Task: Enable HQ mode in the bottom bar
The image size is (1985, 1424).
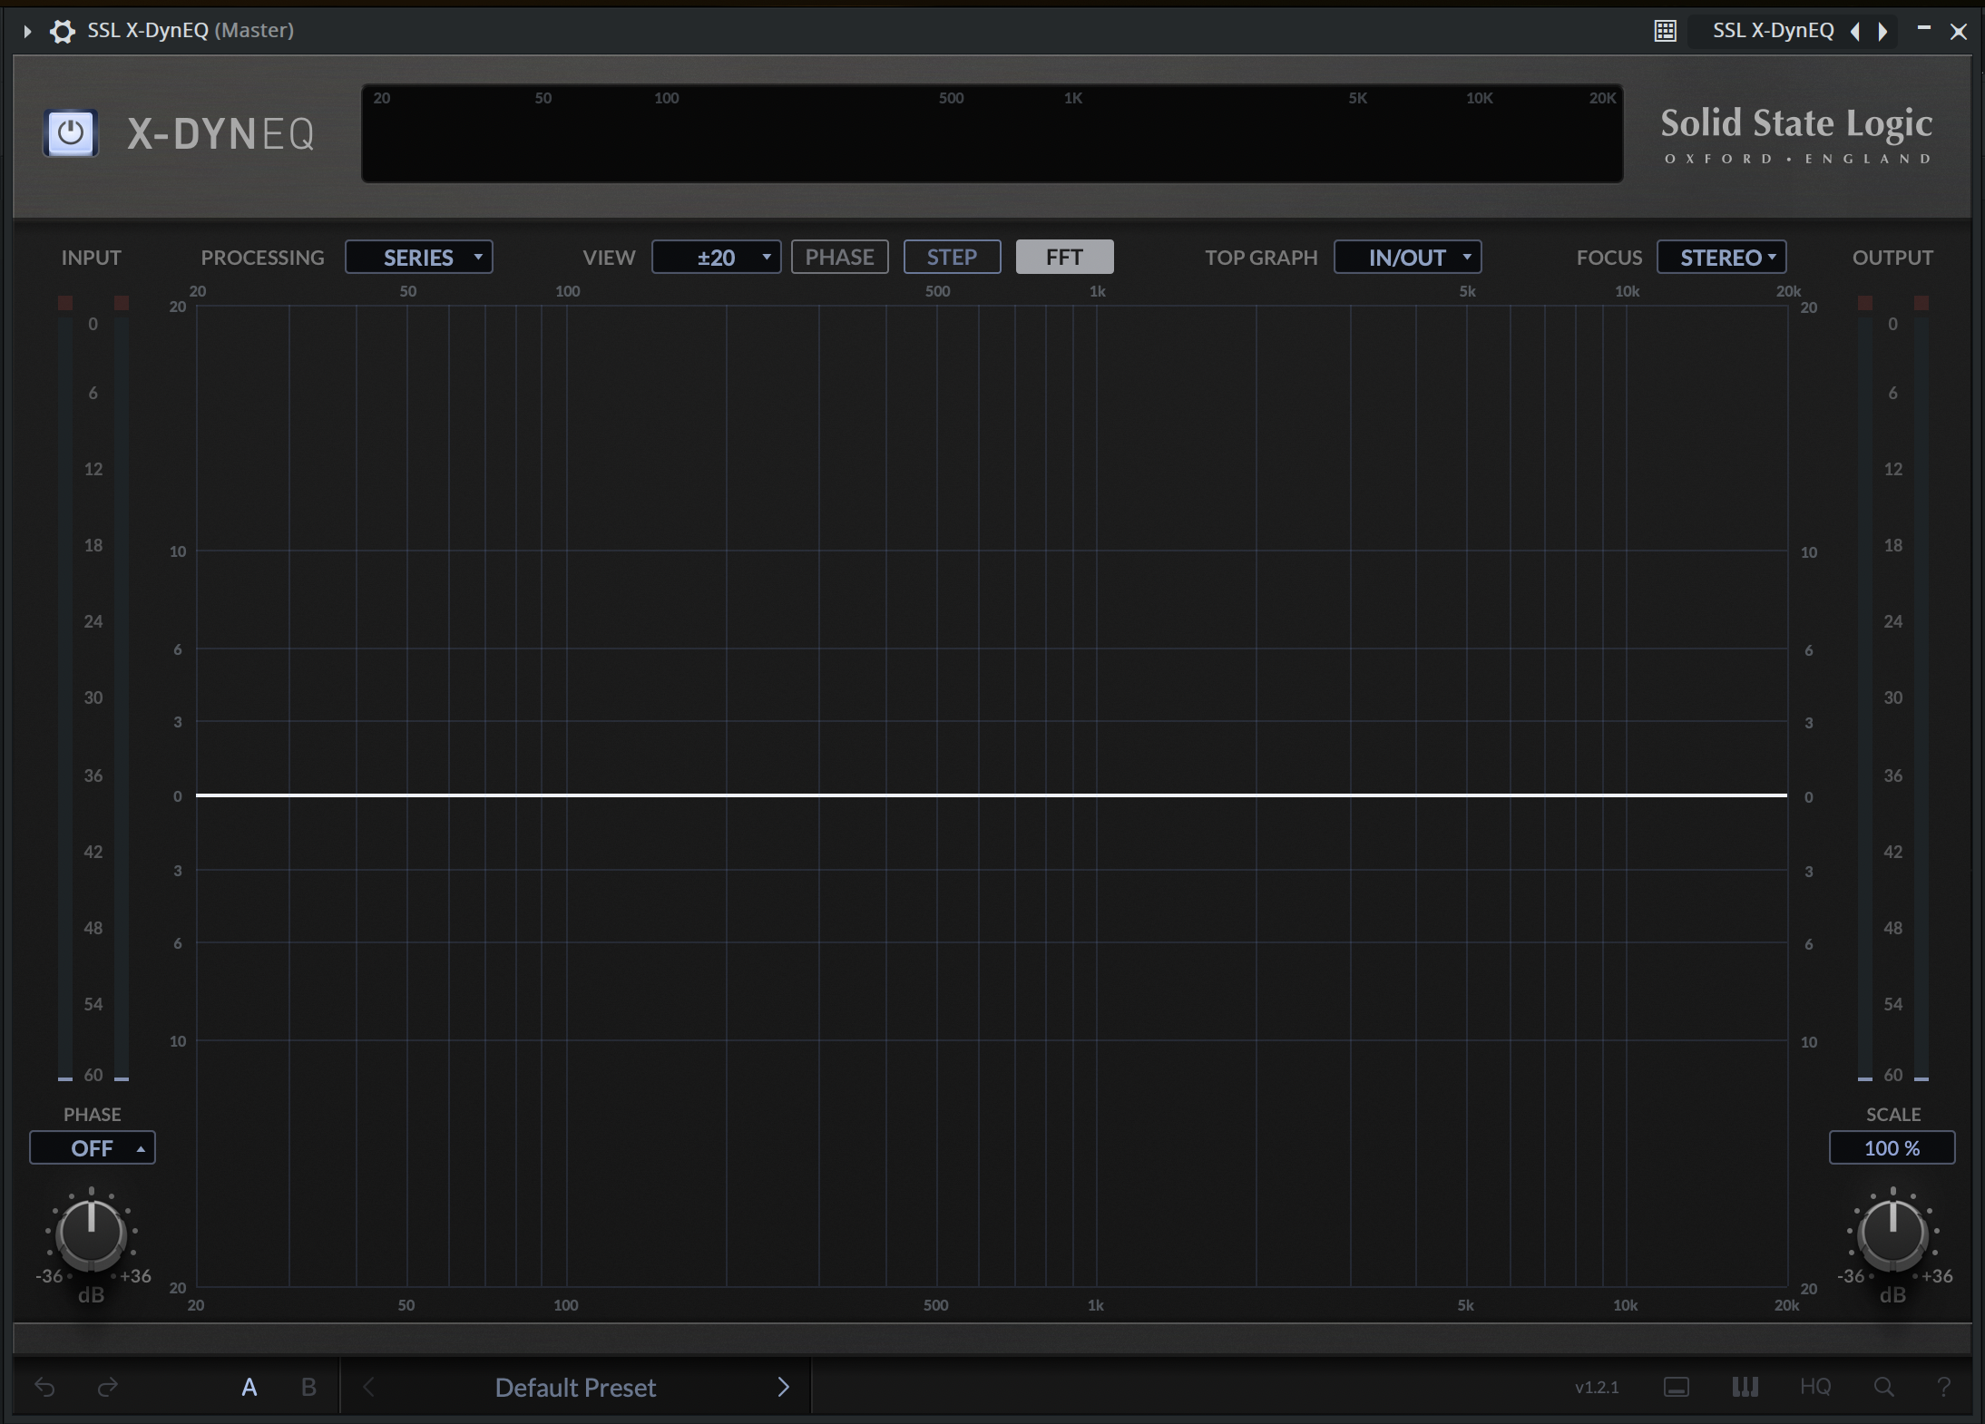Action: 1814,1387
